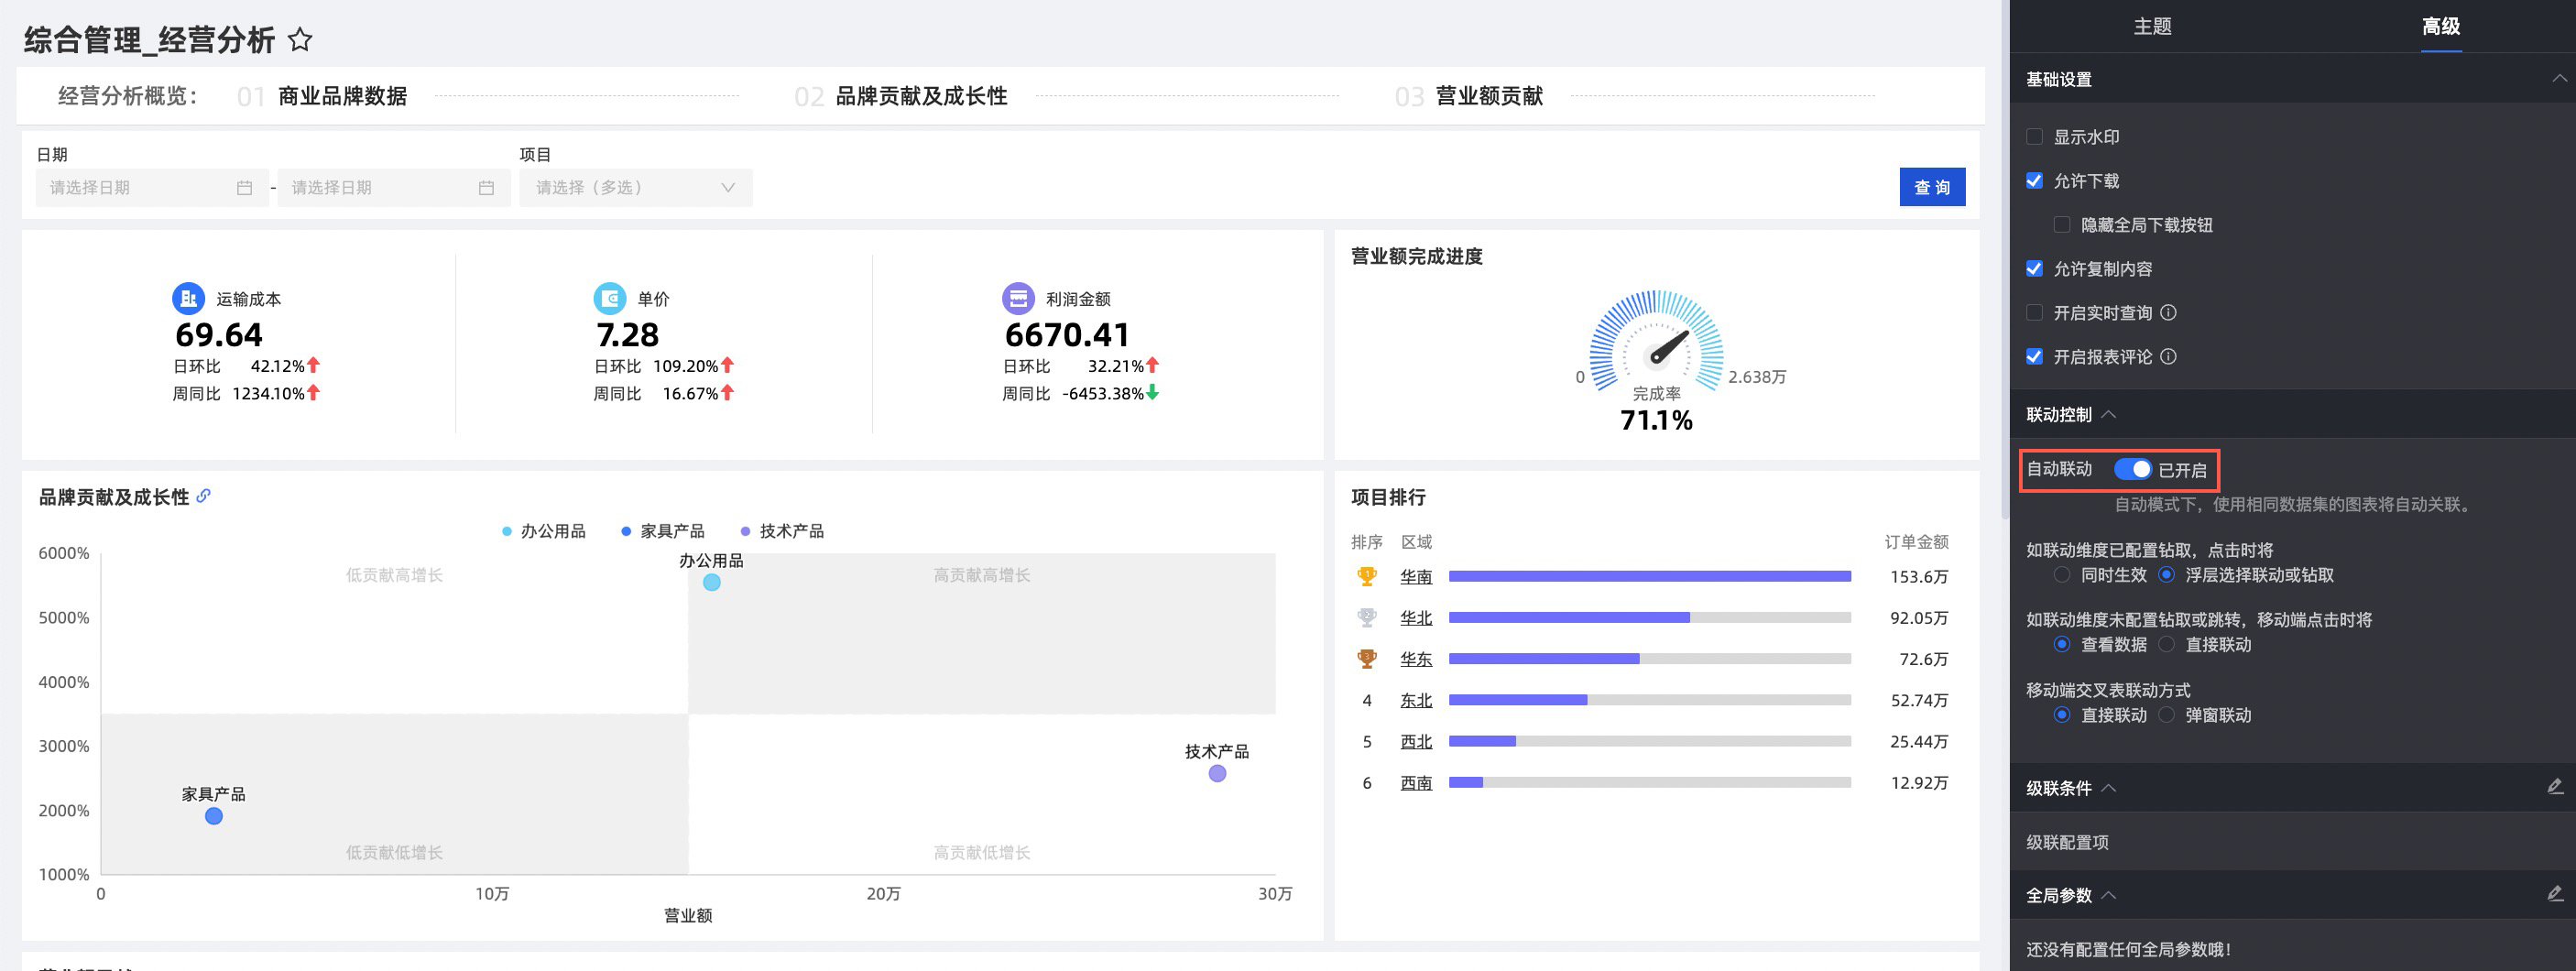
Task: Open the 项目 multi-select dropdown
Action: coord(636,188)
